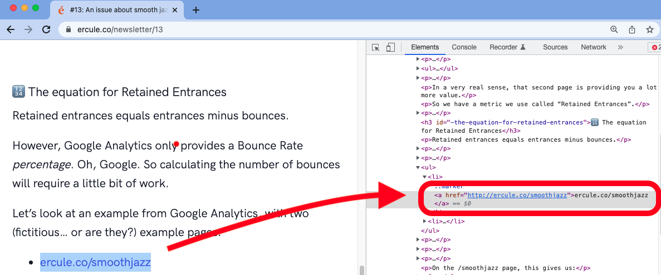Click the browser forward arrow
661x275 pixels.
coord(28,29)
